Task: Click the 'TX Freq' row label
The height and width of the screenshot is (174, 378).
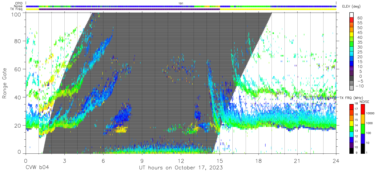Action: click(17, 9)
